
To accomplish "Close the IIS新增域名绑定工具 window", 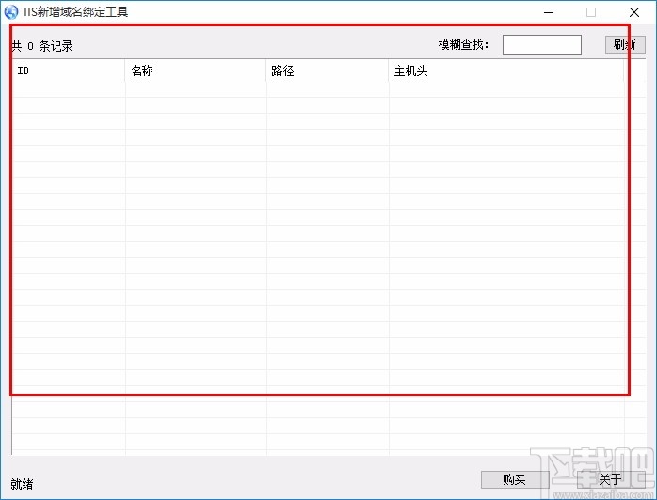I will click(x=634, y=12).
